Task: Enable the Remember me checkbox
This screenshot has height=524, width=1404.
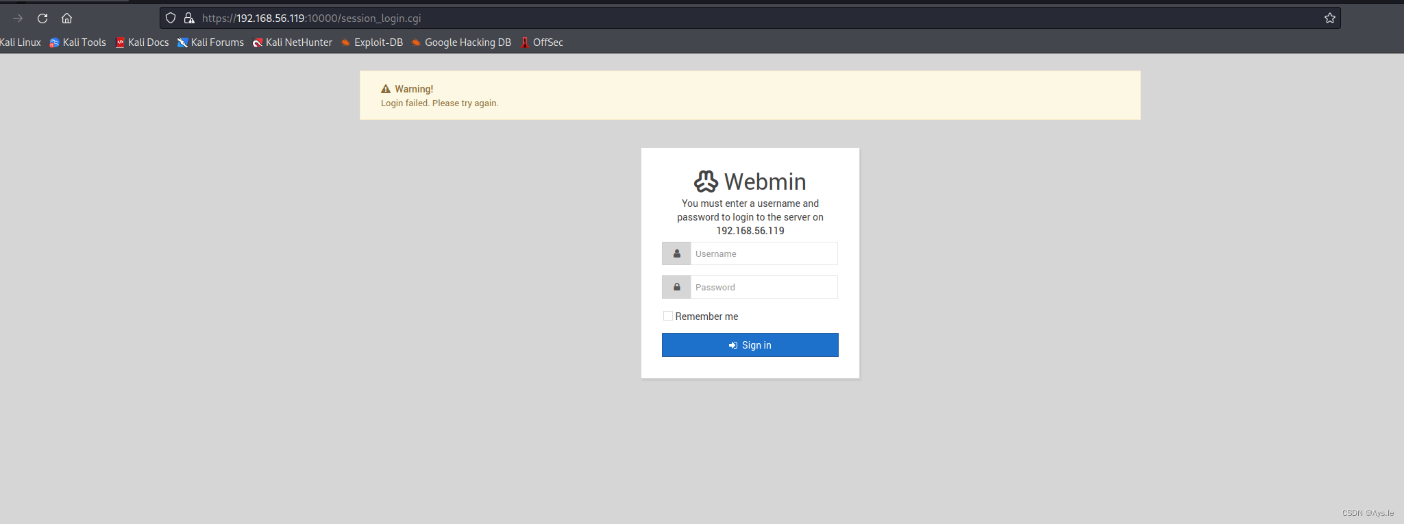Action: [668, 316]
